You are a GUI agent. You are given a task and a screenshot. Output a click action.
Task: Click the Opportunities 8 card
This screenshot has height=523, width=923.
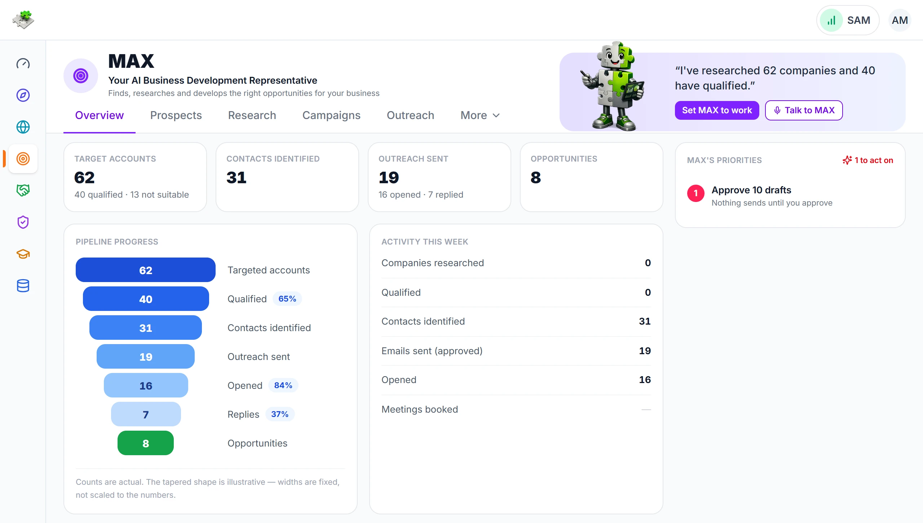click(592, 177)
